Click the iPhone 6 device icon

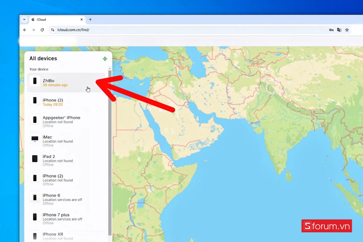tap(35, 198)
